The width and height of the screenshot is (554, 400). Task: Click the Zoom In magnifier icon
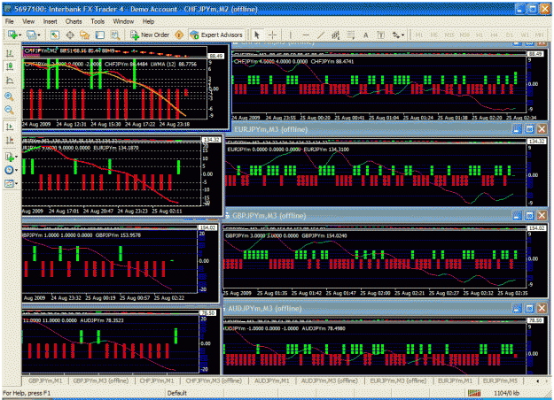[10, 96]
